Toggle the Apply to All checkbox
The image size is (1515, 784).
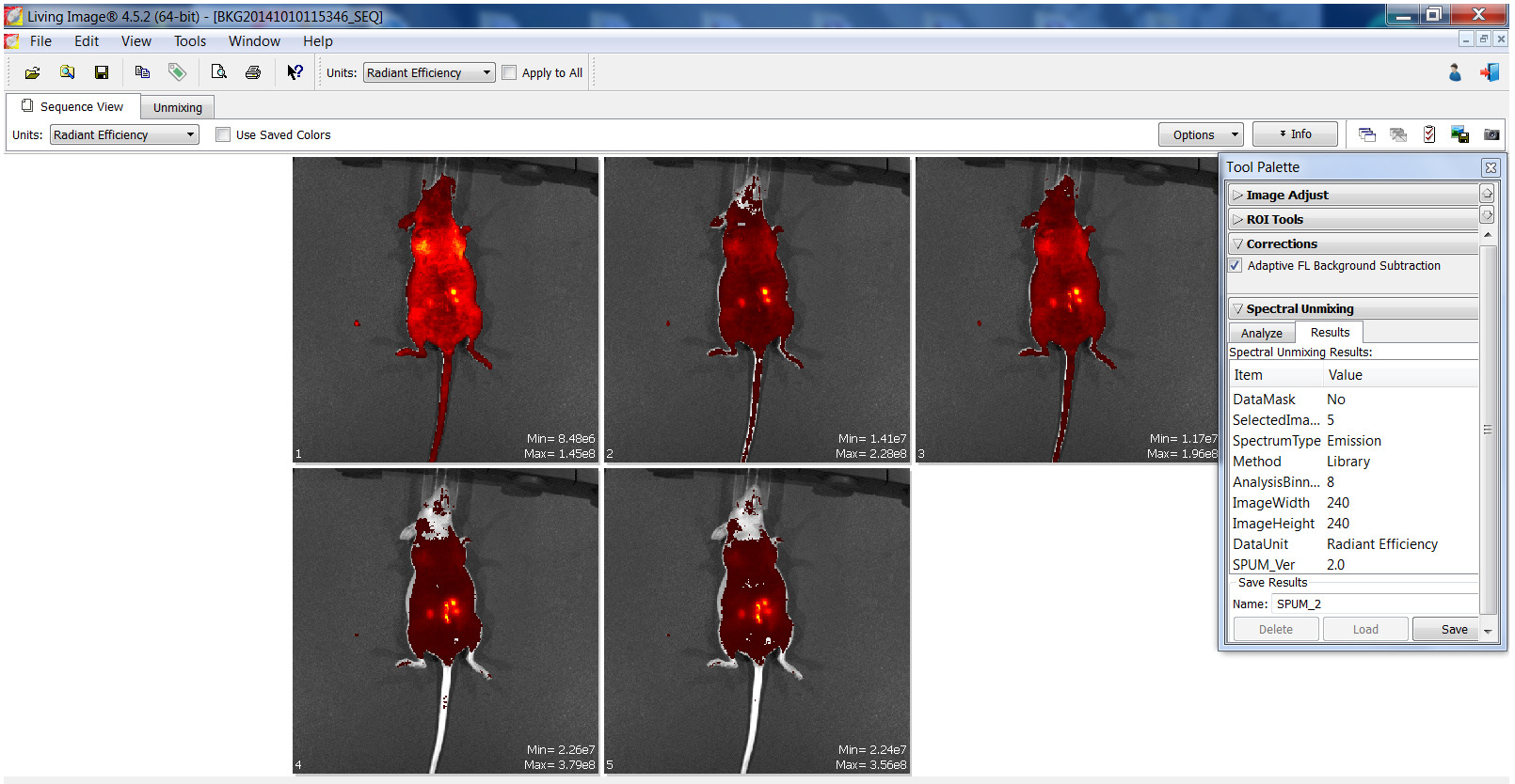(x=509, y=72)
